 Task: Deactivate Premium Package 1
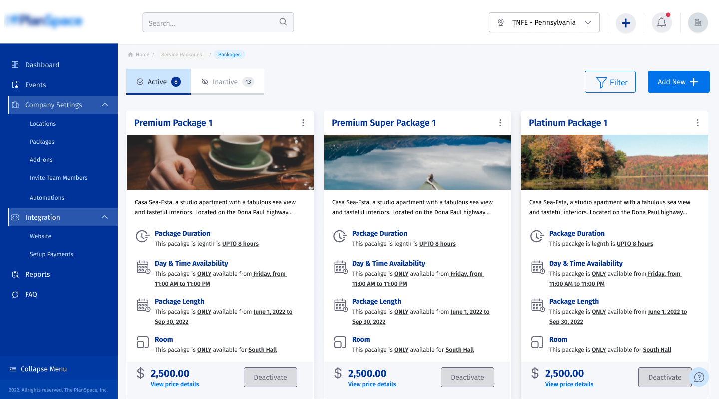tap(270, 377)
